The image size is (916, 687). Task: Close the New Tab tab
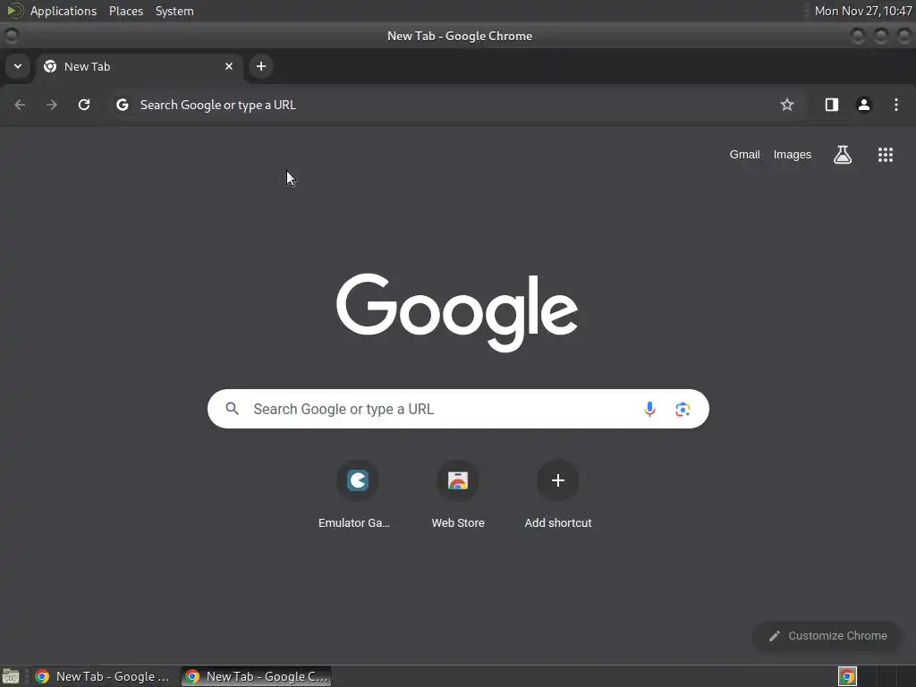(x=229, y=66)
